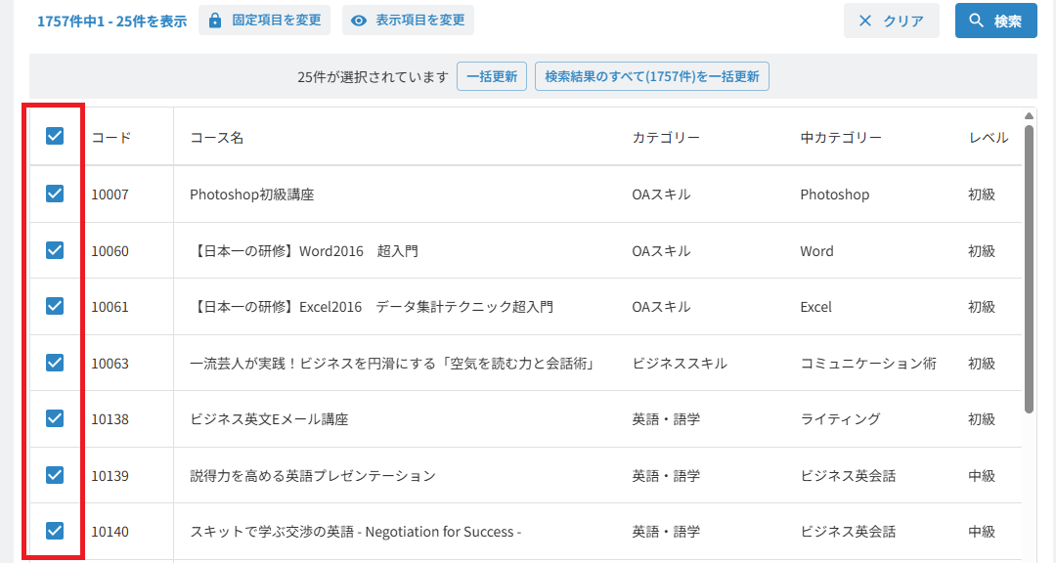Viewport: 1056px width, 563px height.
Task: Uncheck the checkbox for course 10061
Action: [x=55, y=306]
